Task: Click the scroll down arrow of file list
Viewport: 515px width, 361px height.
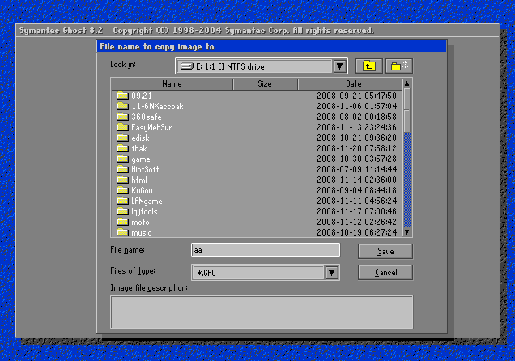Action: tap(407, 232)
